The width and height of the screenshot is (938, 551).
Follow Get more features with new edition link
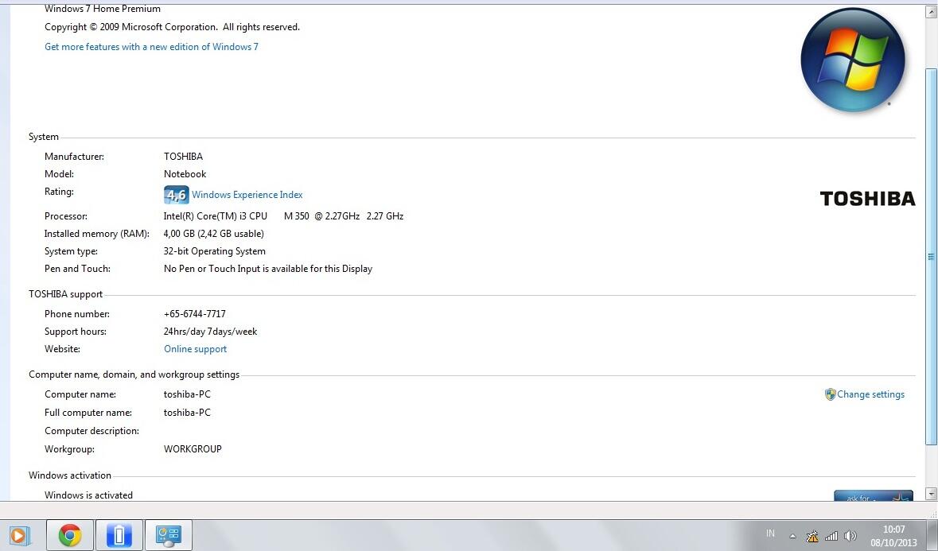(x=151, y=47)
